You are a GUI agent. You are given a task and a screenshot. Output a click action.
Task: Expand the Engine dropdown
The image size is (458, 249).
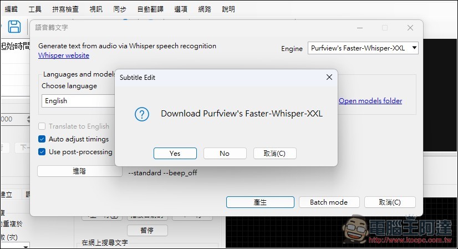(363, 48)
